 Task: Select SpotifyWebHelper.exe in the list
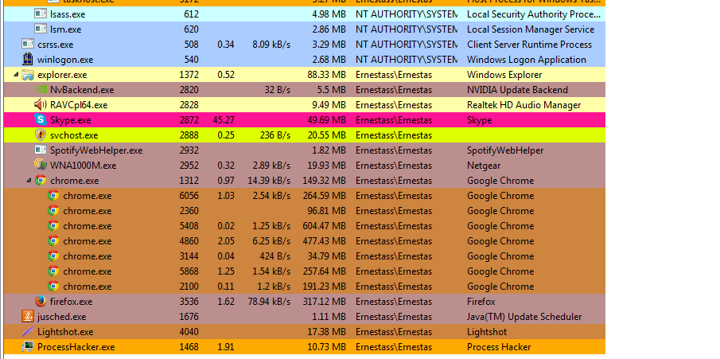coord(305,150)
